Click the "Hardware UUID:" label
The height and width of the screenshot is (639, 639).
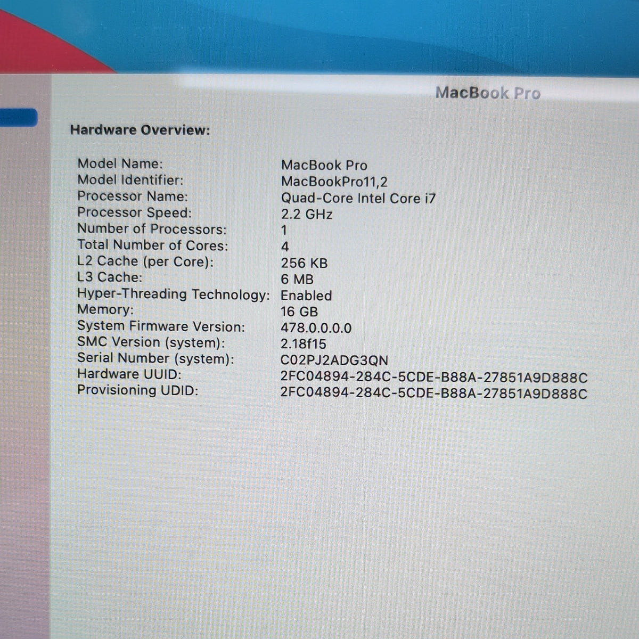129,374
